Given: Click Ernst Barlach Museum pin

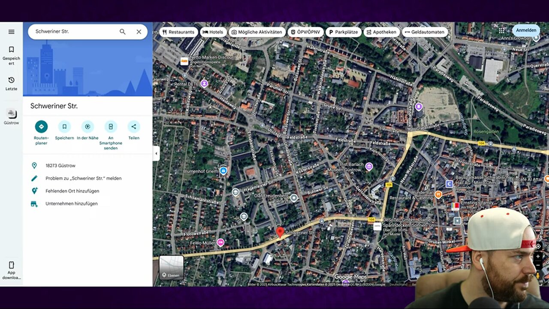Looking at the screenshot, I should [x=369, y=167].
